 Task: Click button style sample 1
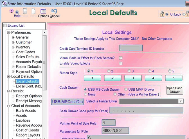coord(92,78)
